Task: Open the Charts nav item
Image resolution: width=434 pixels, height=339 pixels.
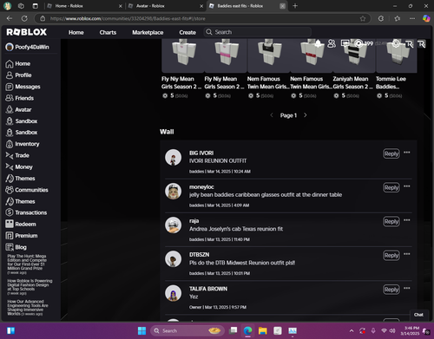Action: point(108,32)
